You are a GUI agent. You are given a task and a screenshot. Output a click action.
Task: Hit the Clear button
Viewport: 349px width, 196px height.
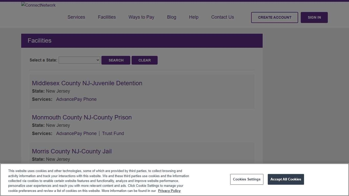144,60
